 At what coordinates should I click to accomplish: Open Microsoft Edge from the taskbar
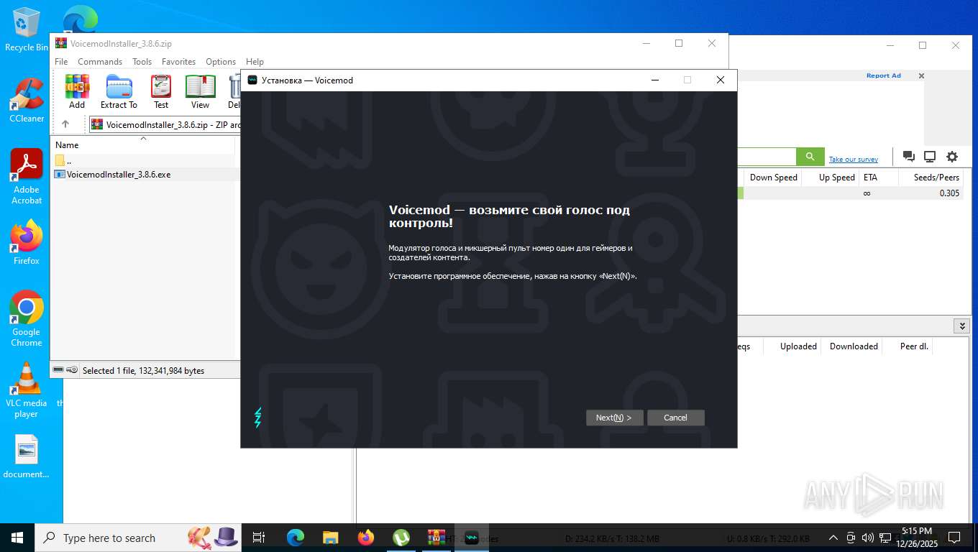click(295, 538)
